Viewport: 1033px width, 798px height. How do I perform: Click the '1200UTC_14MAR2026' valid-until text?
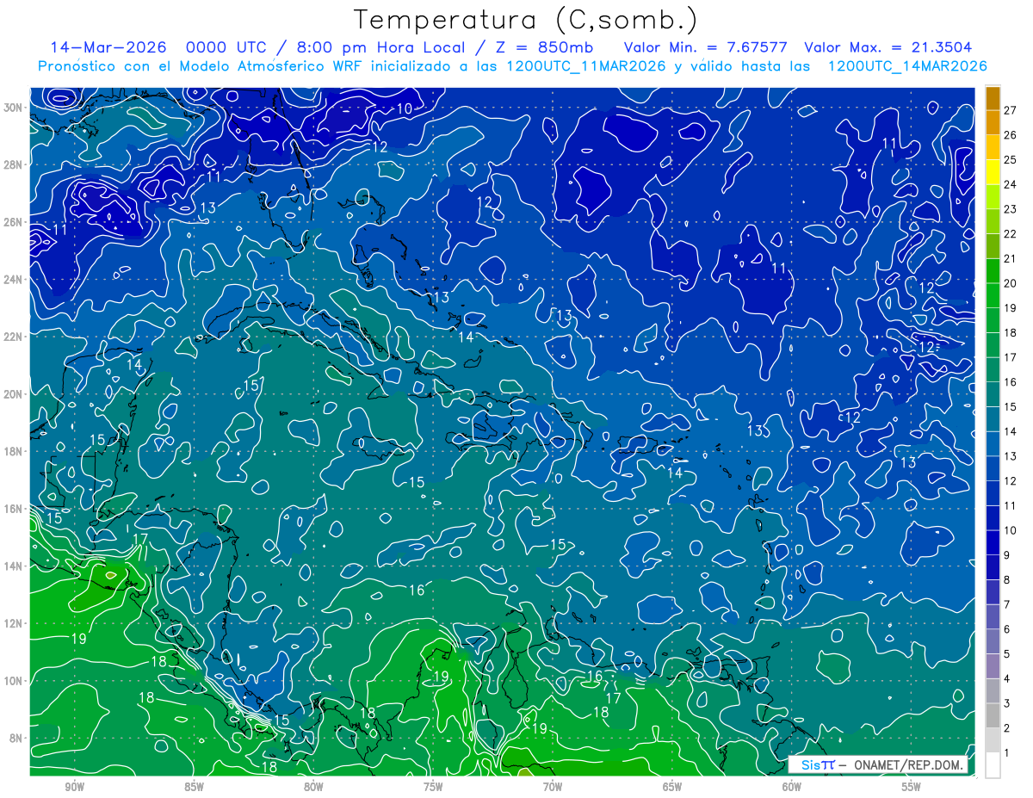(907, 66)
